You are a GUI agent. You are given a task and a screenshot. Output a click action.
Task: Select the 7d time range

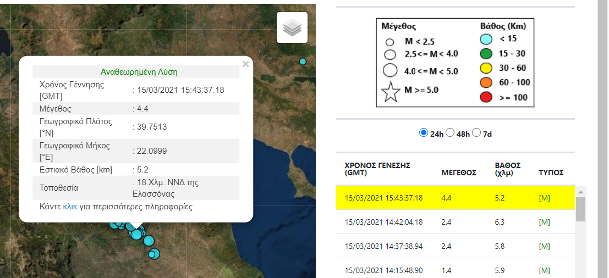476,133
